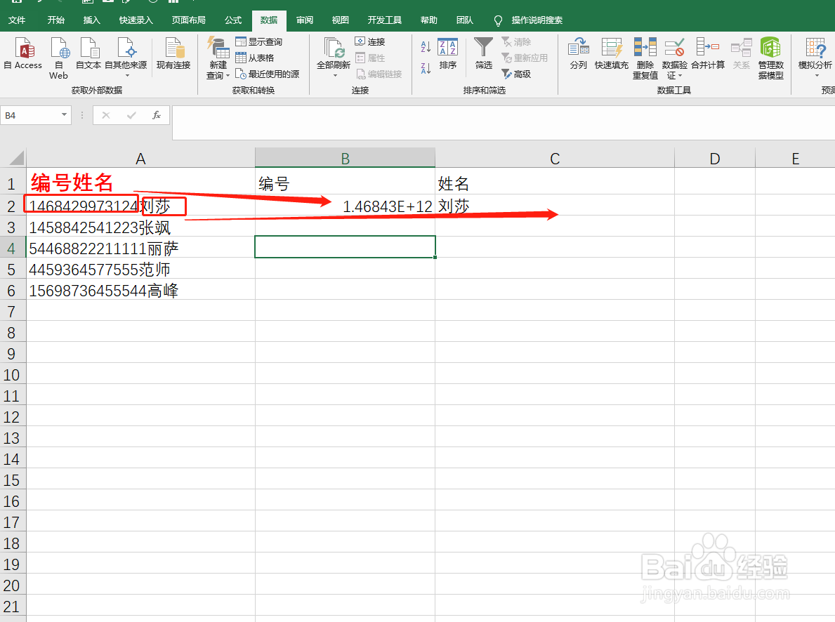Click 删除重复值 remove duplicates
The height and width of the screenshot is (622, 835).
click(x=645, y=58)
